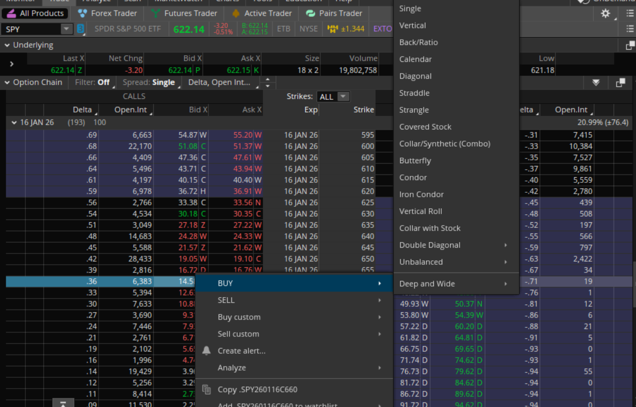
Task: Click the stepper up arrow next to Delta, Open Int
Action: pyautogui.click(x=268, y=79)
